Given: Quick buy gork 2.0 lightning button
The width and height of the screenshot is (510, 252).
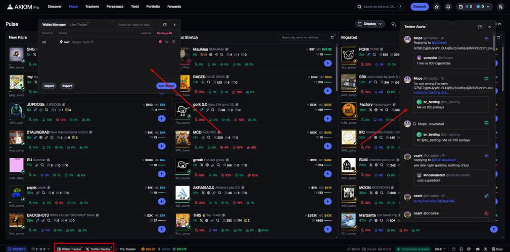Looking at the screenshot, I should (x=328, y=118).
